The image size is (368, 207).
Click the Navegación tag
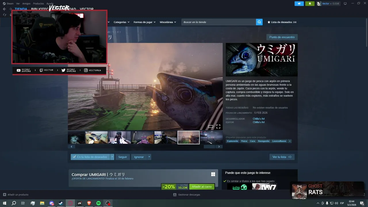tap(264, 141)
